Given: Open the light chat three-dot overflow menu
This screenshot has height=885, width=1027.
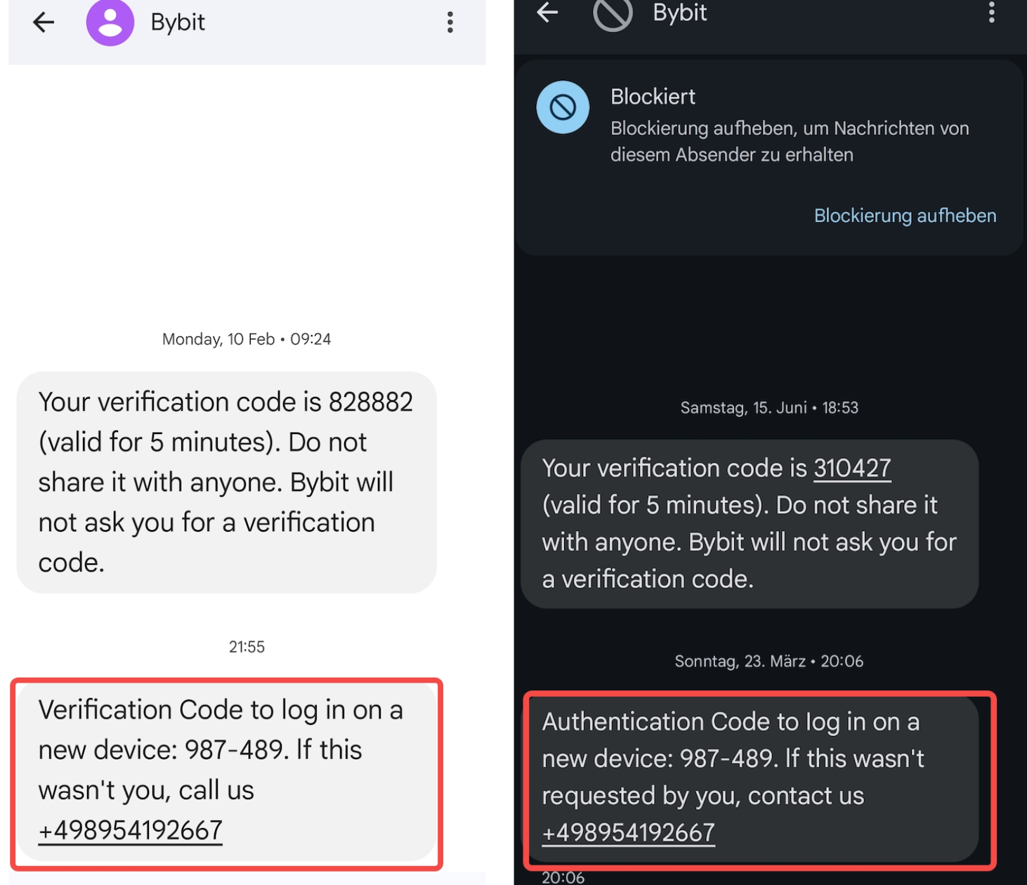Looking at the screenshot, I should pyautogui.click(x=450, y=22).
